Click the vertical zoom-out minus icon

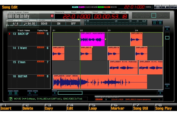point(10,93)
